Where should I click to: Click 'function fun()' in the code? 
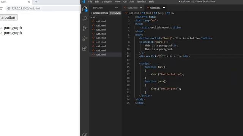[155, 67]
